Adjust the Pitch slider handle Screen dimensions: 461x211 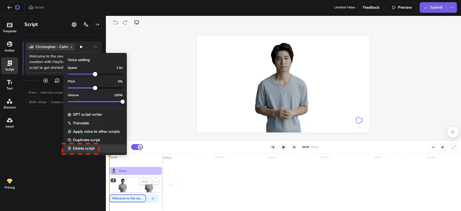(x=95, y=88)
